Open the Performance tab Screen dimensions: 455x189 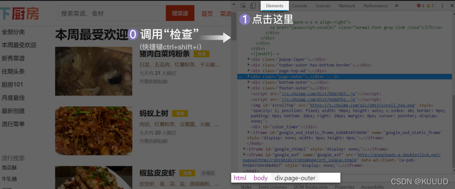pos(375,6)
